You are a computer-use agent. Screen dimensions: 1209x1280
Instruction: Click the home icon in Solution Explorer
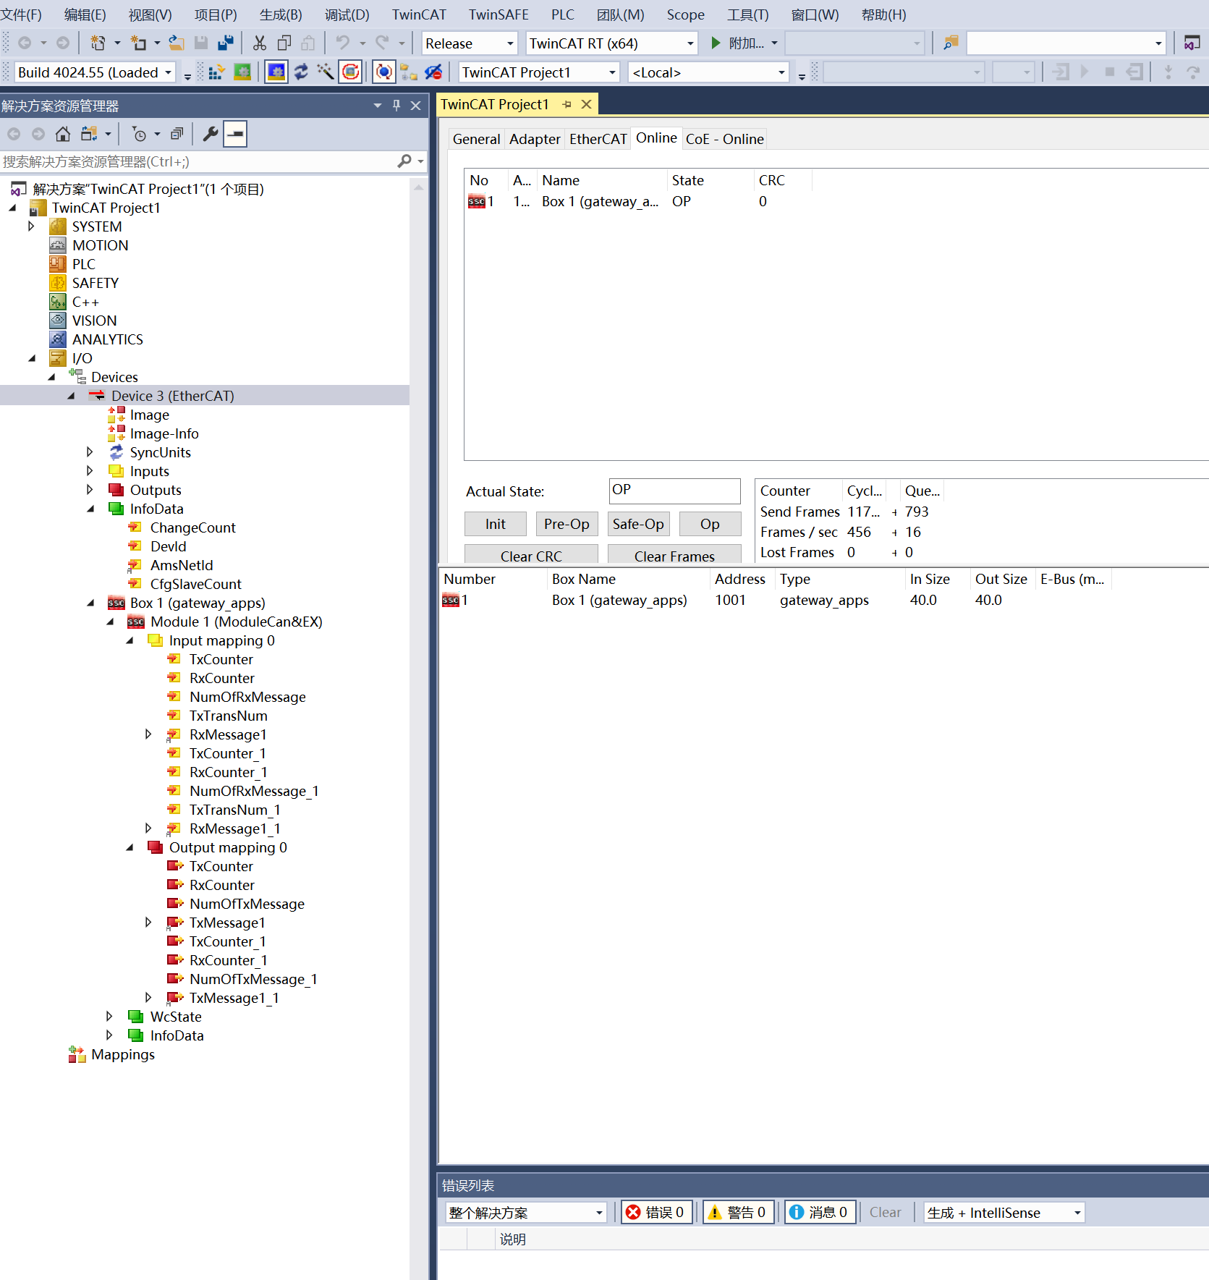63,134
